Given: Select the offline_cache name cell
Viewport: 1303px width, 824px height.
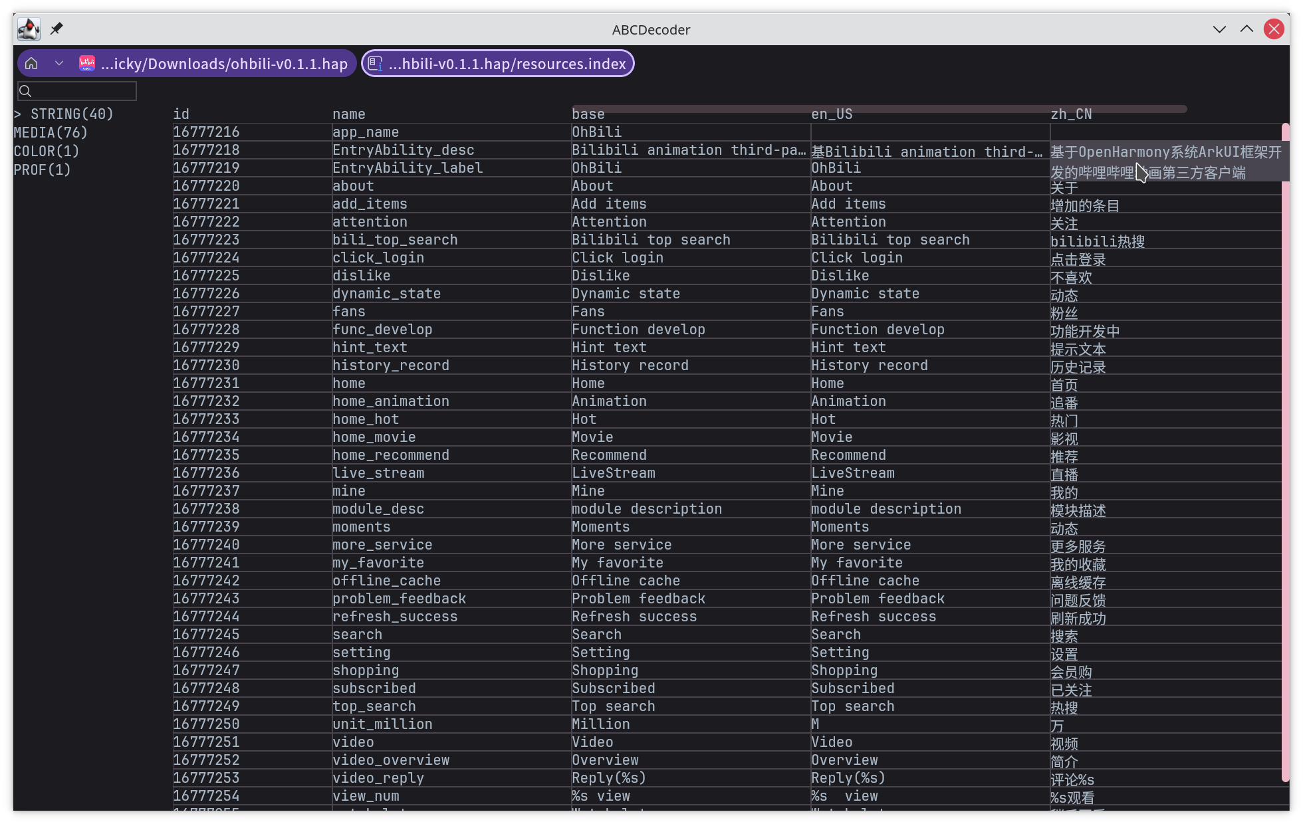Looking at the screenshot, I should point(452,580).
